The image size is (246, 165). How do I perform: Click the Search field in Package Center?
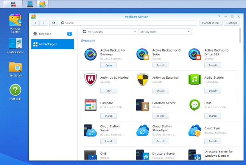click(x=128, y=23)
